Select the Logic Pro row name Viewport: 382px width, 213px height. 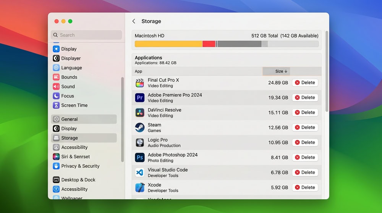coord(158,140)
